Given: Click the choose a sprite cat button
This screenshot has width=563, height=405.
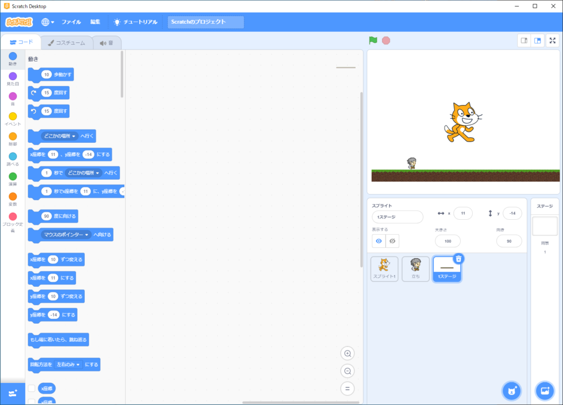Looking at the screenshot, I should [x=511, y=391].
